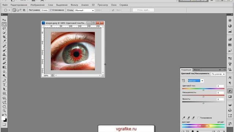
Task: Select the Quick Selection tool
Action: 4,33
